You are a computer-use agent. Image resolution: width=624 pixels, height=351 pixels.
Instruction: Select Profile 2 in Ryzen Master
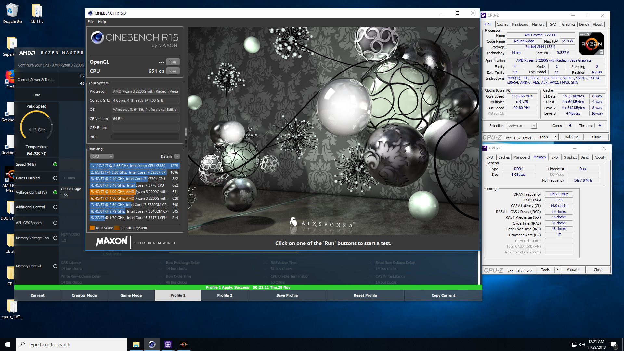click(225, 295)
